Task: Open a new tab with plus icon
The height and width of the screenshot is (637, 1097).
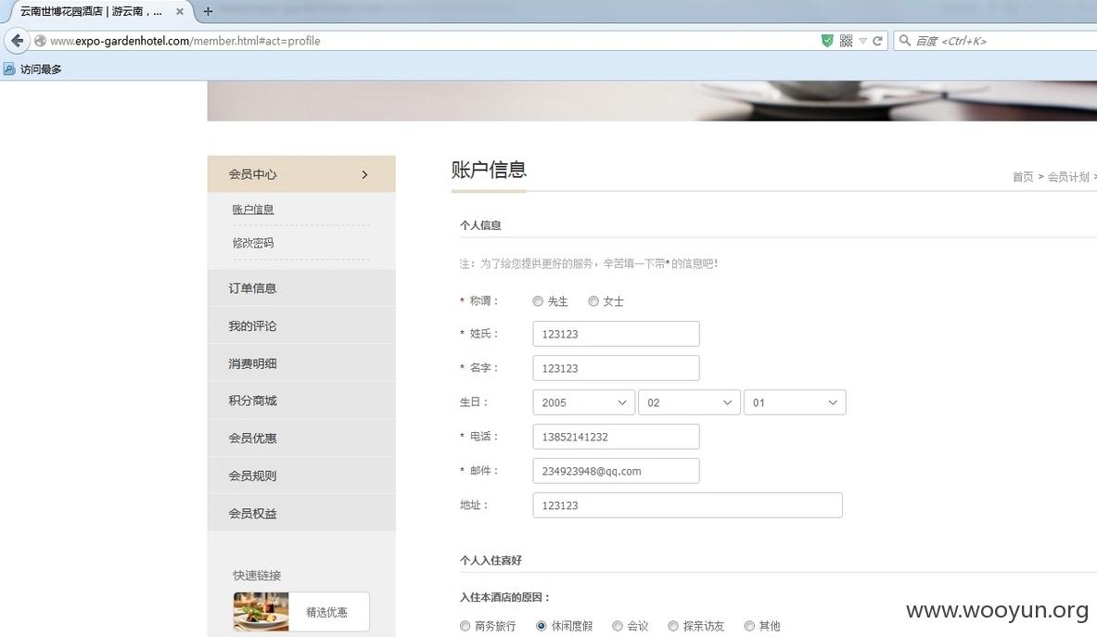Action: pos(208,11)
